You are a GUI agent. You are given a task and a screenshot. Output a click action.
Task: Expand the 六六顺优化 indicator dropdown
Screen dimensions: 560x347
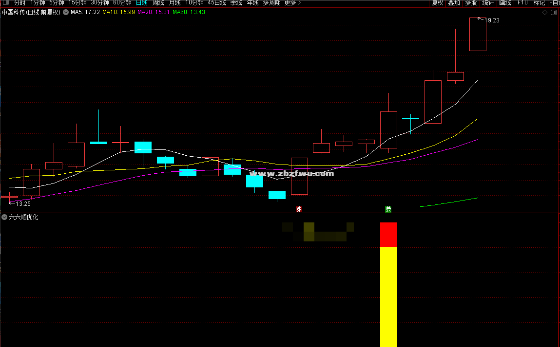[x=4, y=217]
